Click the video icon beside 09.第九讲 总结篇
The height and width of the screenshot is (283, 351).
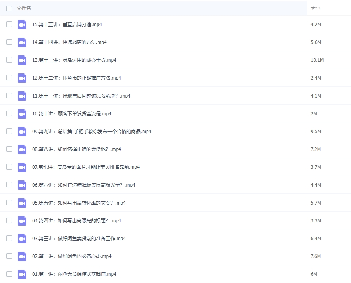click(22, 131)
